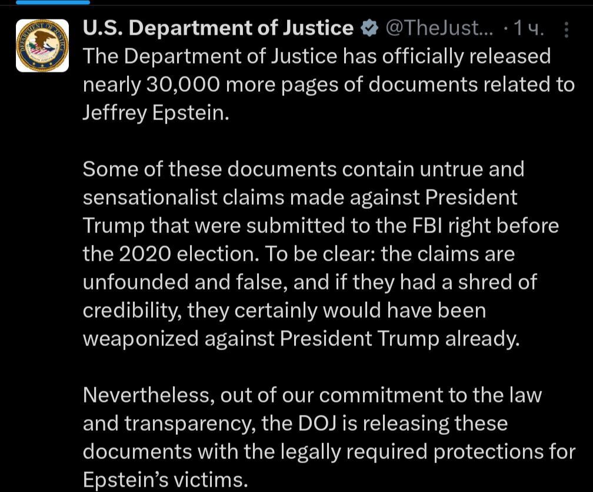Screen dimensions: 593x492
Task: Click the verified checkmark badge
Action: pyautogui.click(x=368, y=28)
